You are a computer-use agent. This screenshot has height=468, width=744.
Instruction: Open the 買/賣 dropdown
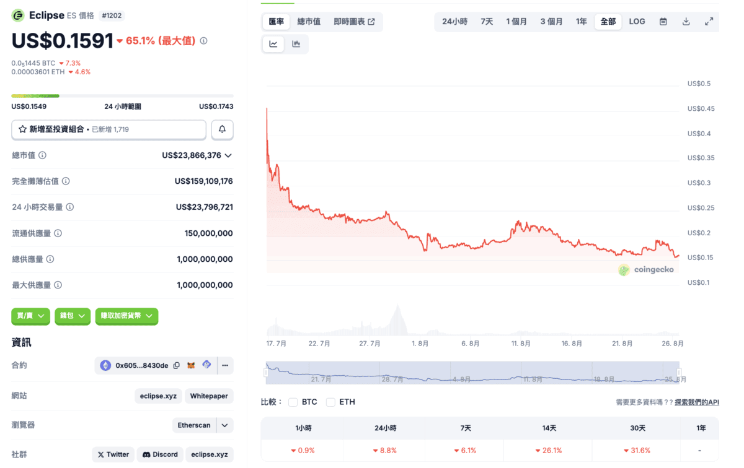(x=31, y=316)
